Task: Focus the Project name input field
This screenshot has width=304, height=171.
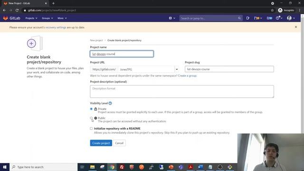Action: pos(122,54)
